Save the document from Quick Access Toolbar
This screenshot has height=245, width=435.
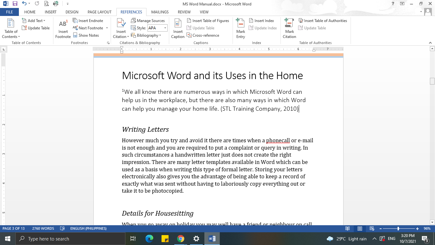pos(15,4)
